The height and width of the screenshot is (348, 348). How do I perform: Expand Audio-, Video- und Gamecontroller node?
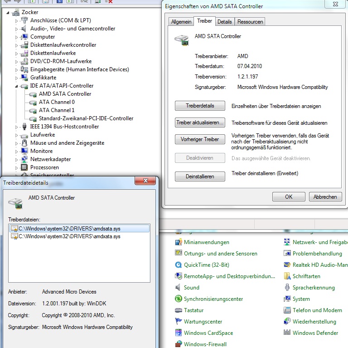click(16, 29)
